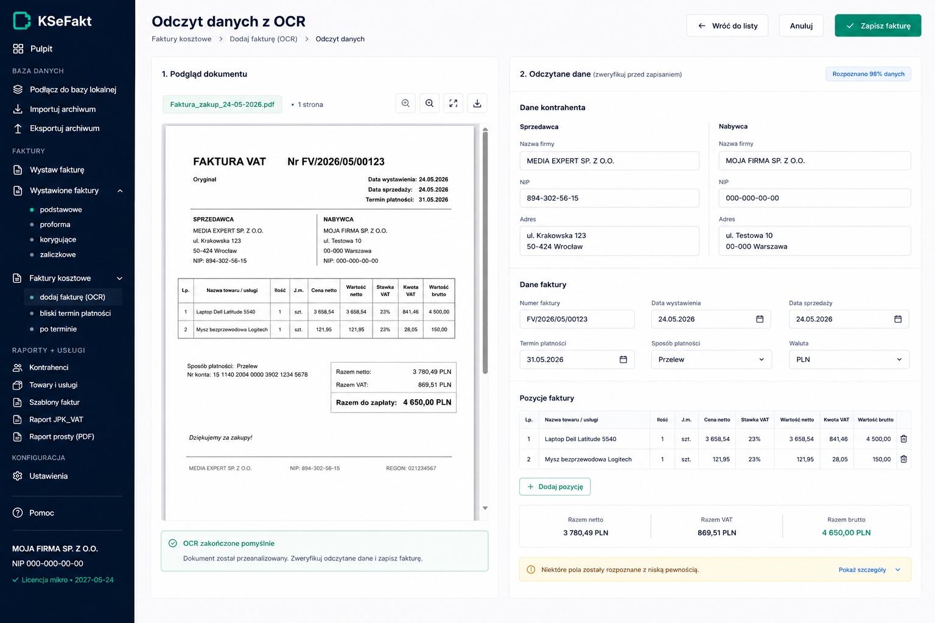Open calendar for Data sprzedaży

tap(898, 319)
